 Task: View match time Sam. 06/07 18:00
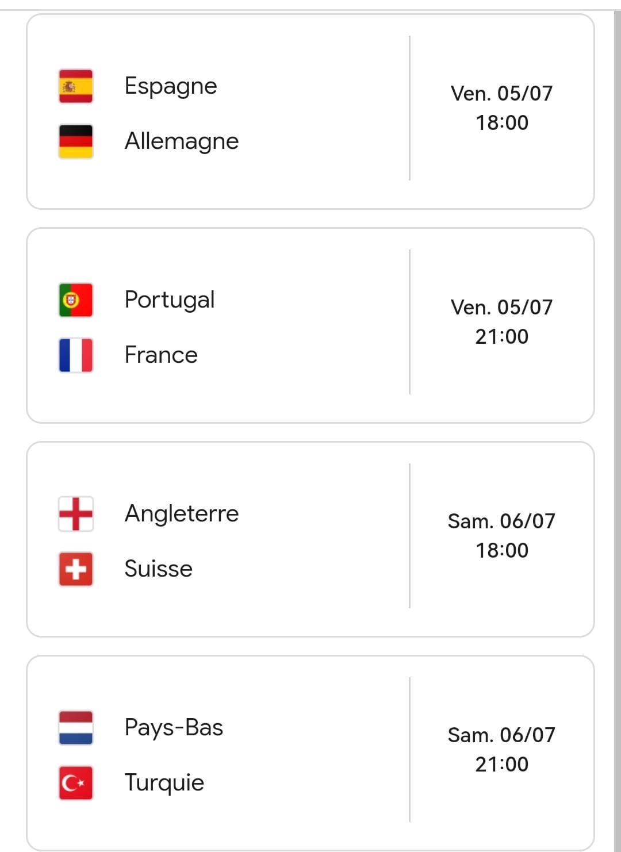coord(501,536)
